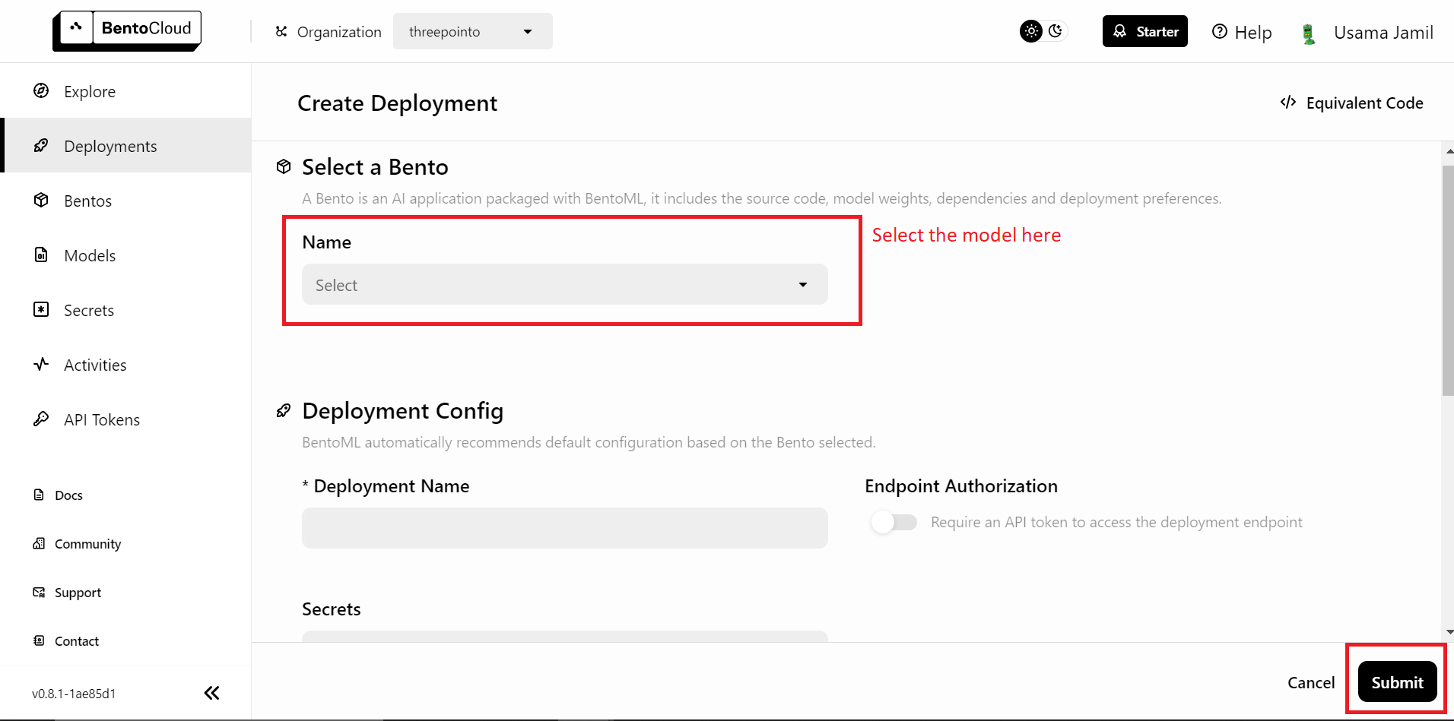Click the Deployment Name label
The width and height of the screenshot is (1454, 721).
[392, 486]
